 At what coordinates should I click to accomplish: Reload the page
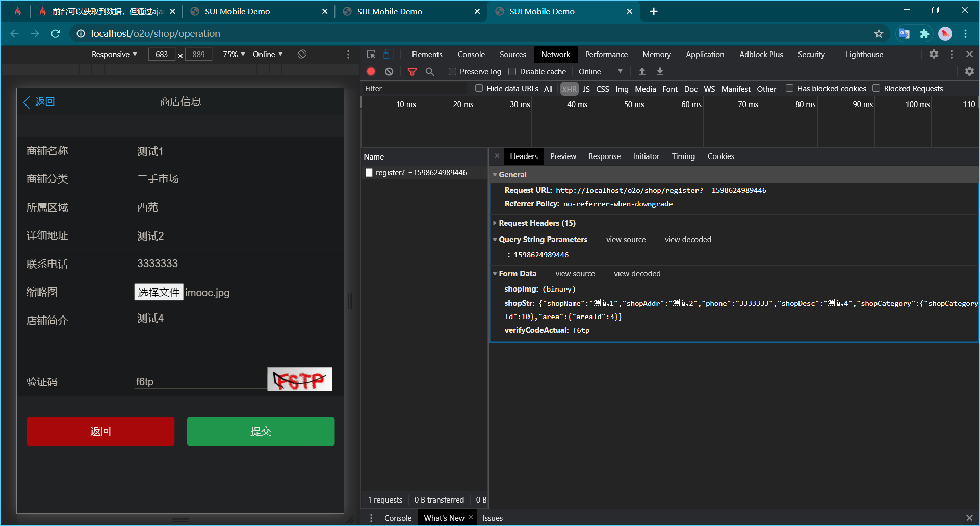pyautogui.click(x=56, y=34)
